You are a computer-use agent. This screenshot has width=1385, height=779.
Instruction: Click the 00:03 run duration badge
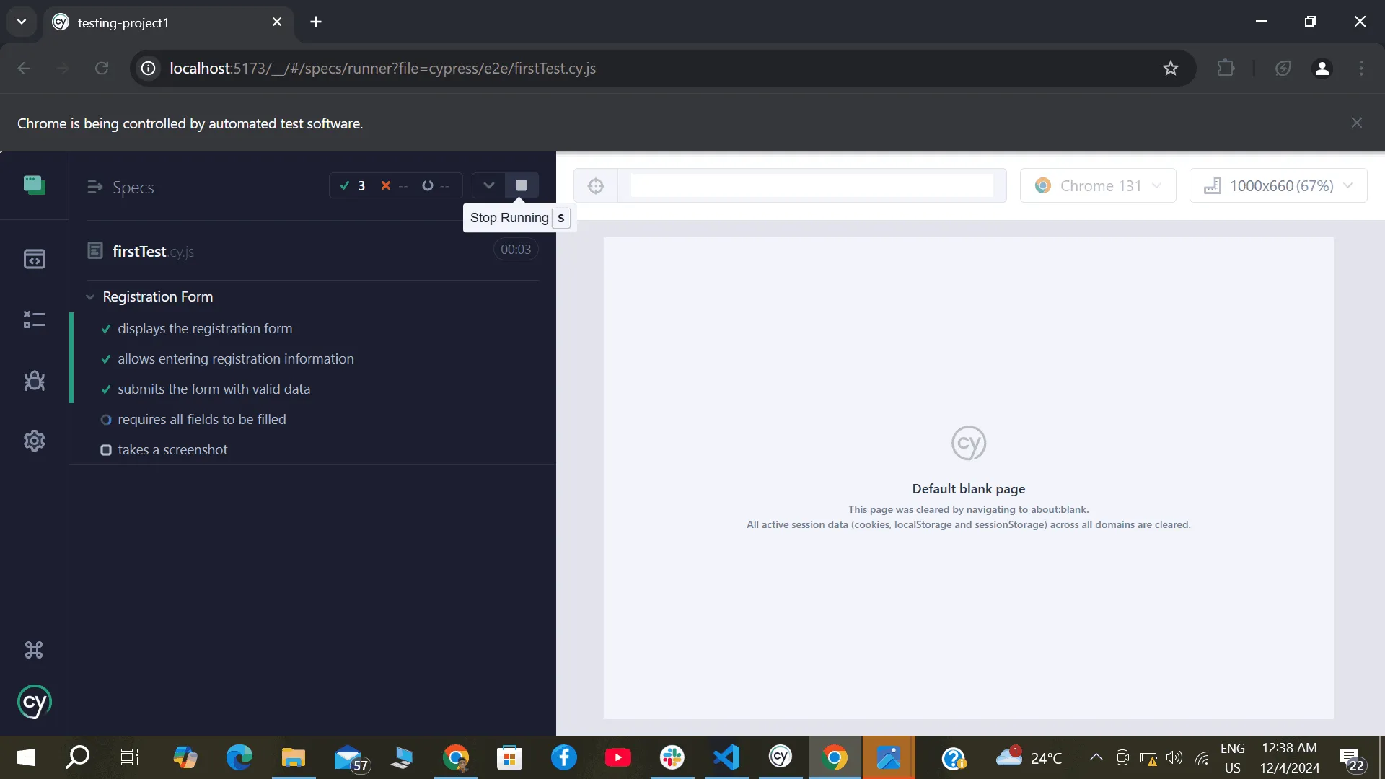coord(516,250)
